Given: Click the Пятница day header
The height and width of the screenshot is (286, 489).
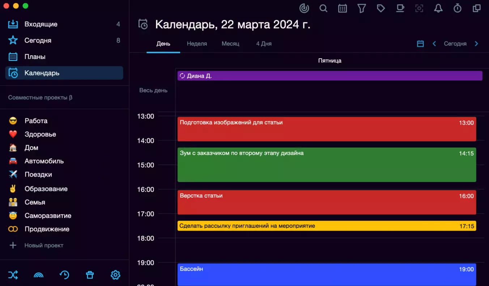Looking at the screenshot, I should point(330,61).
